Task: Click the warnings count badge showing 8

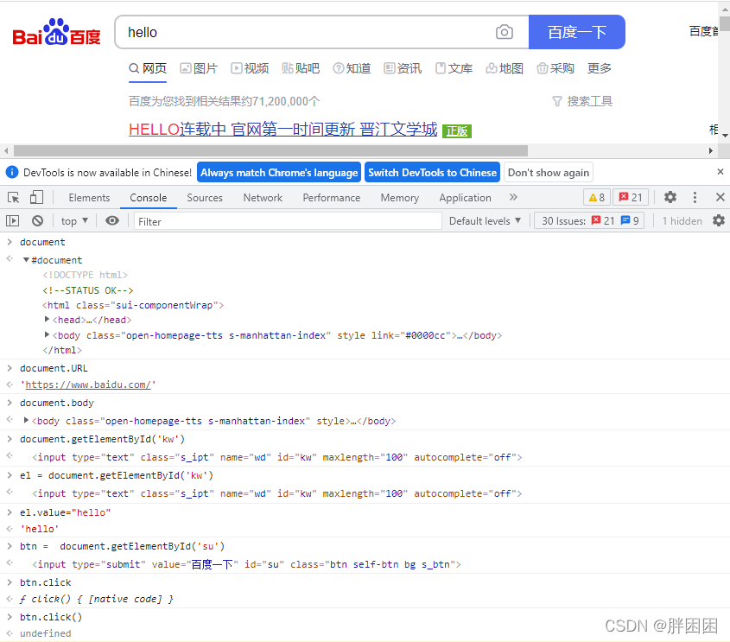Action: point(597,197)
